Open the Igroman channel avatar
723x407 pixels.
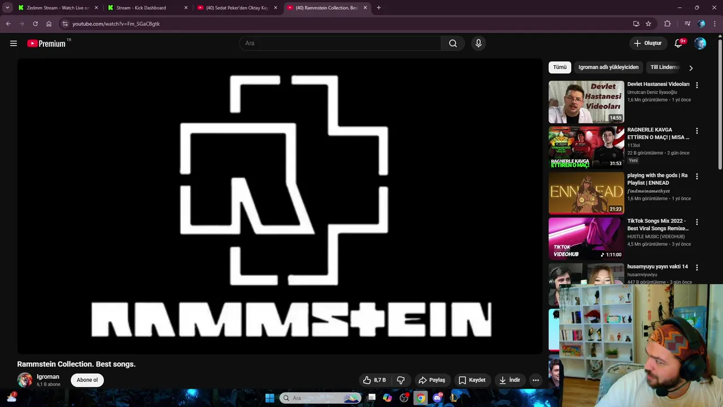click(x=25, y=380)
